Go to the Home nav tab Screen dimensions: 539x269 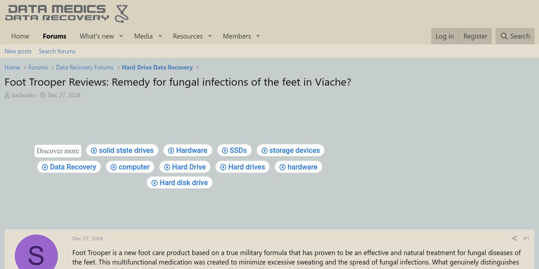point(20,36)
